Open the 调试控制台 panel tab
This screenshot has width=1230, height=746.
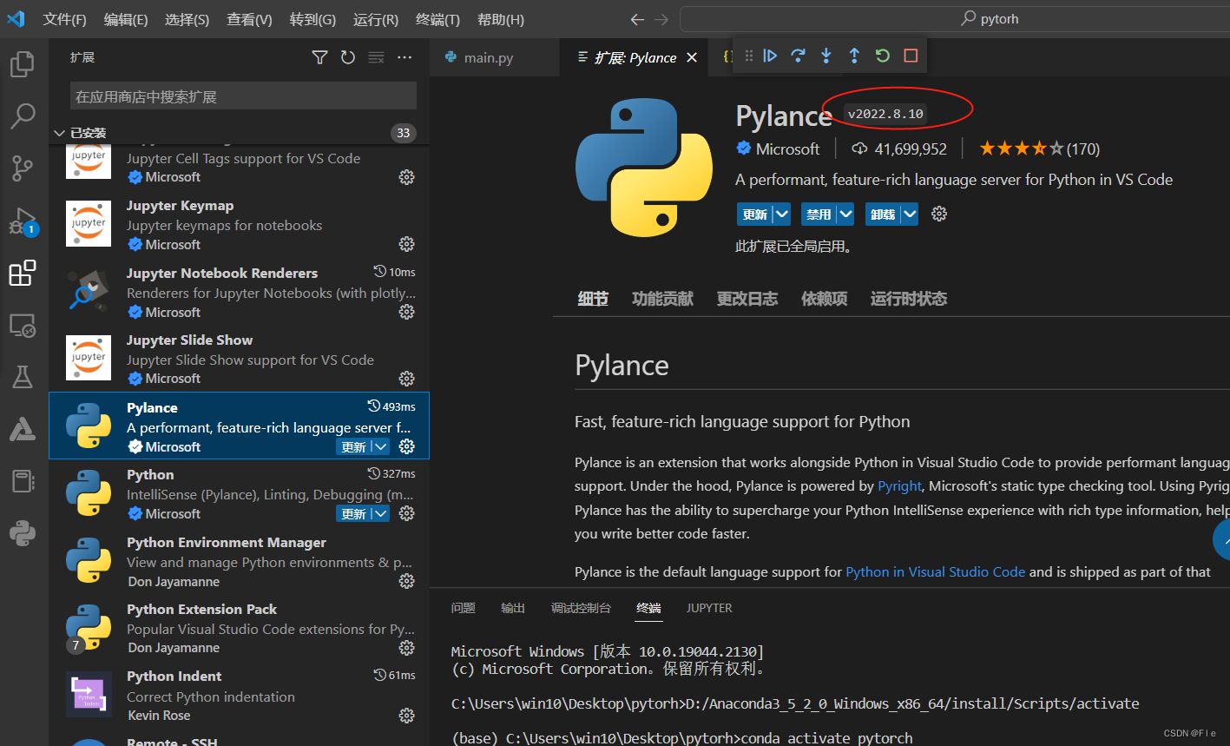tap(581, 608)
